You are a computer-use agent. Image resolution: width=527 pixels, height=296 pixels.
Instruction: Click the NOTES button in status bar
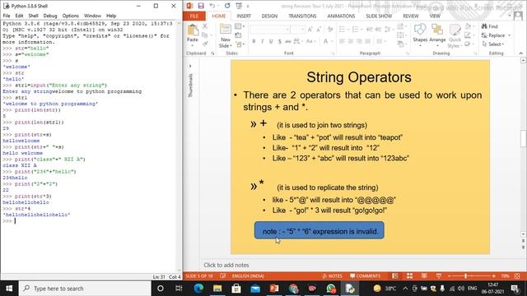pyautogui.click(x=332, y=276)
